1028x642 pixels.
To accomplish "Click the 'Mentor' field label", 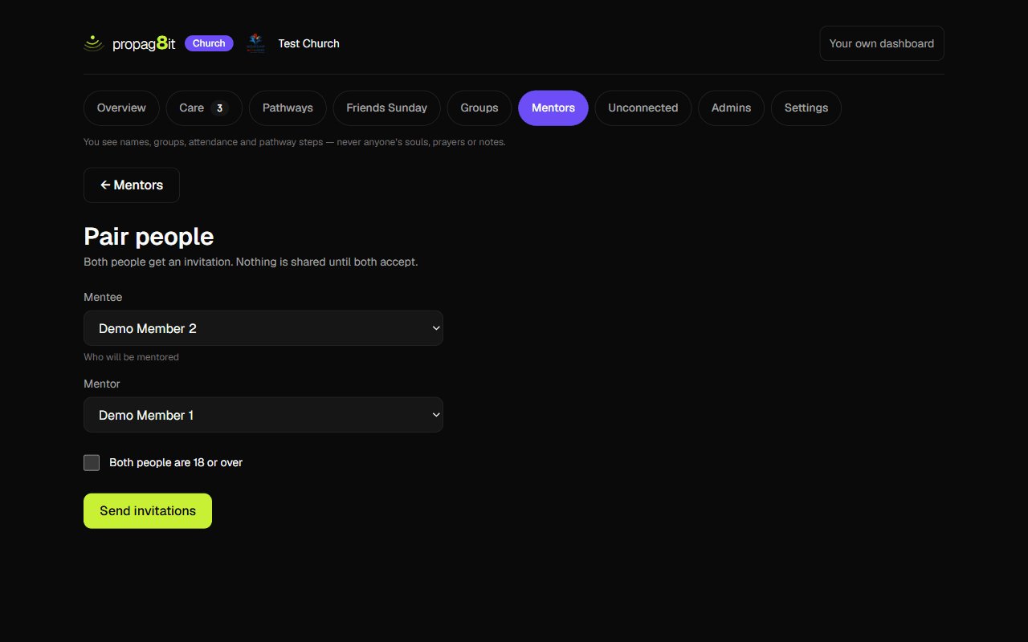I will coord(102,384).
